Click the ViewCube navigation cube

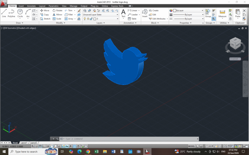click(x=235, y=43)
